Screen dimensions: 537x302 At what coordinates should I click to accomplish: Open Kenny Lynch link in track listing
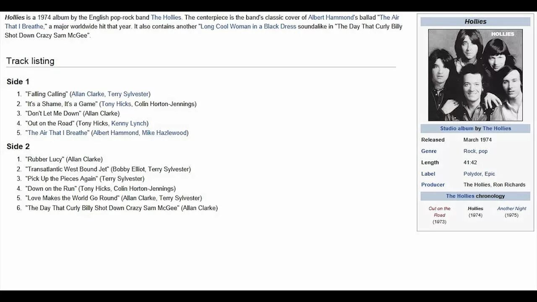click(129, 123)
